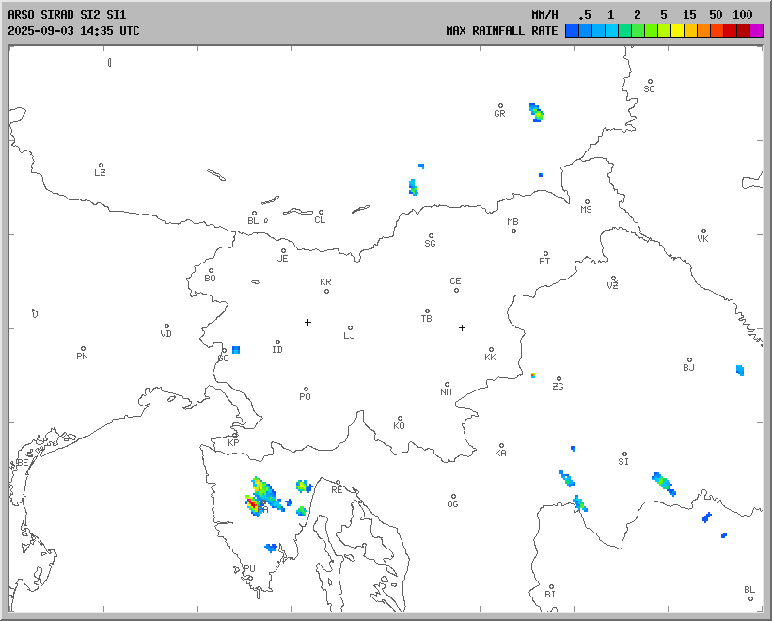Click the red intense rain cell near PA
Screen dimensions: 772x621
[252, 503]
